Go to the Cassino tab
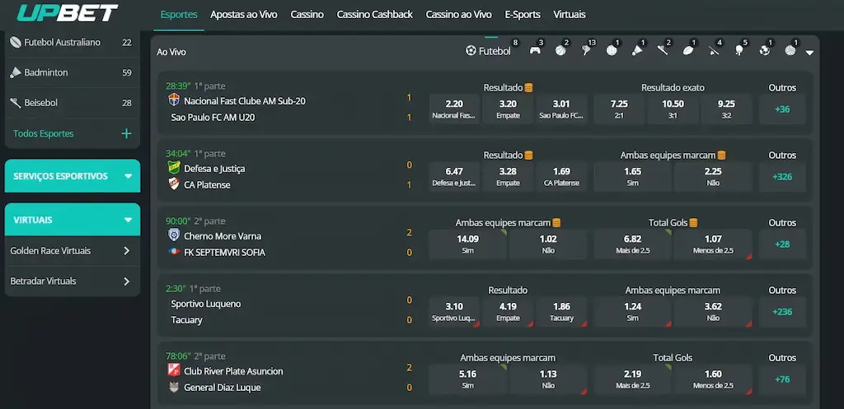Screen dimensions: 844x409 [307, 15]
